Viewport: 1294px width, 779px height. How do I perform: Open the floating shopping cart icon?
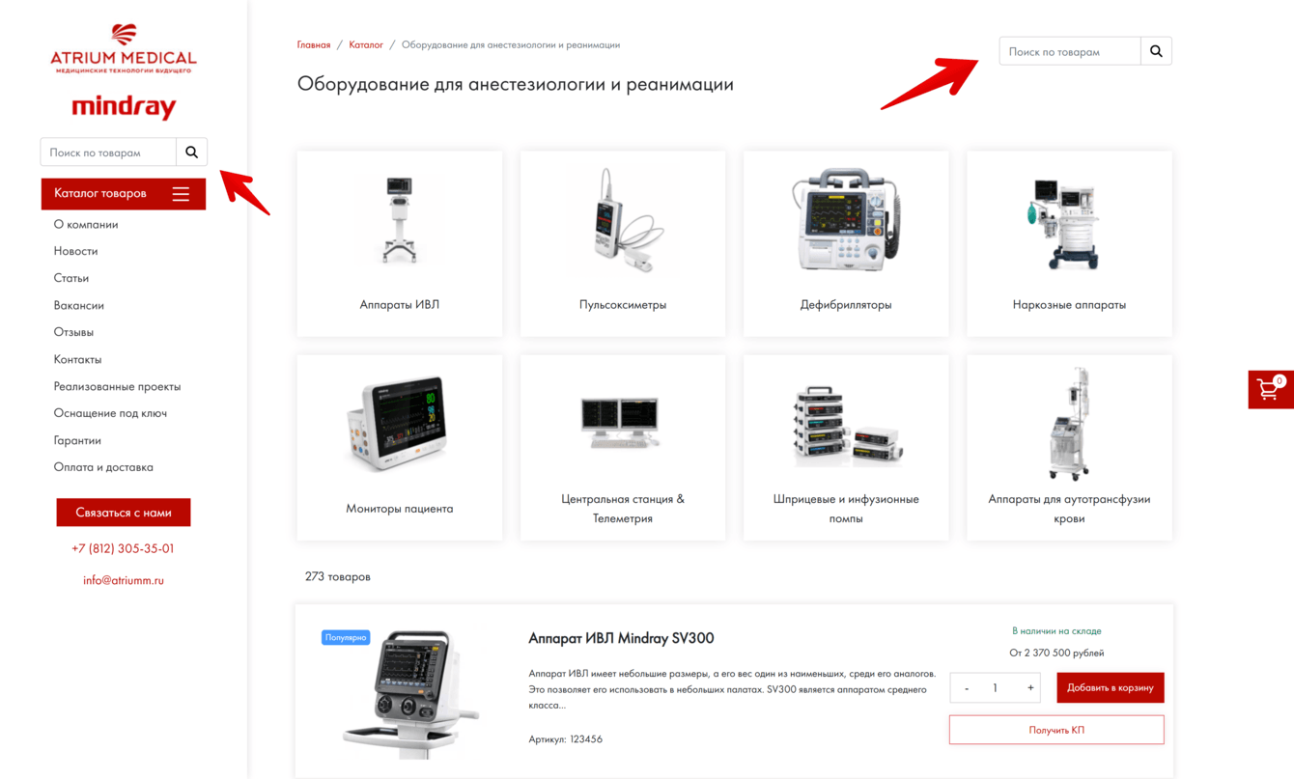click(x=1271, y=389)
